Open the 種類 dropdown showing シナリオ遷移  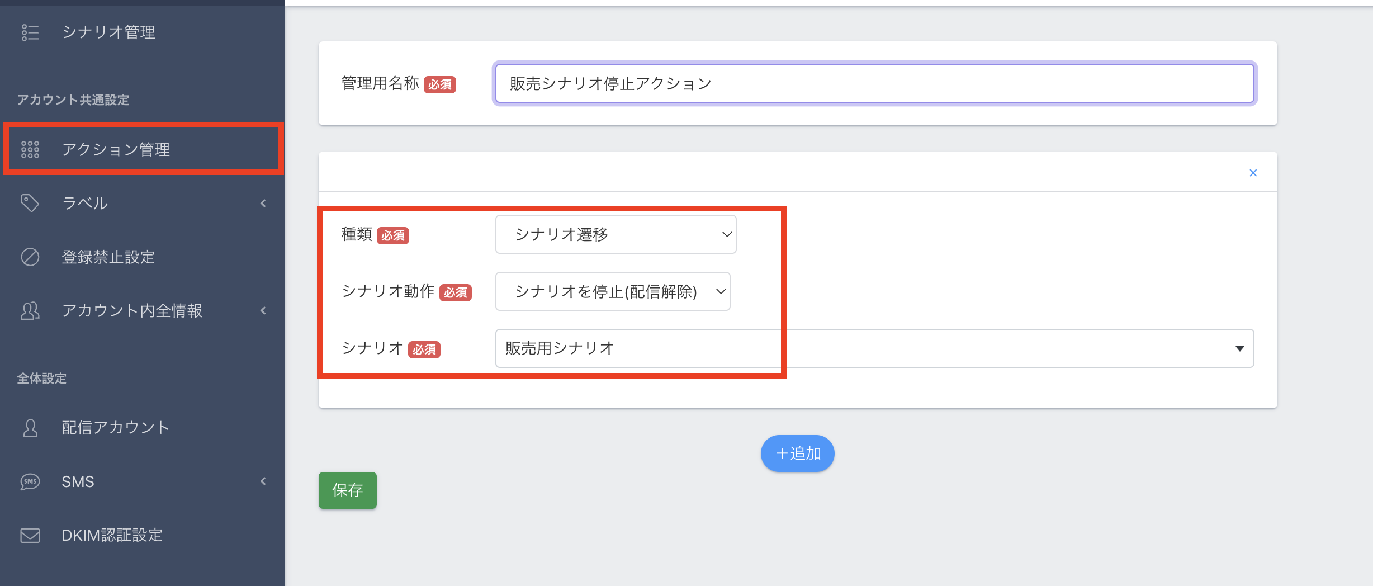pyautogui.click(x=616, y=234)
